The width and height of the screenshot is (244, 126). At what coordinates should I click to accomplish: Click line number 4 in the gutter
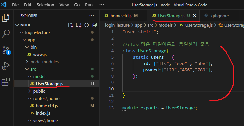112,51
